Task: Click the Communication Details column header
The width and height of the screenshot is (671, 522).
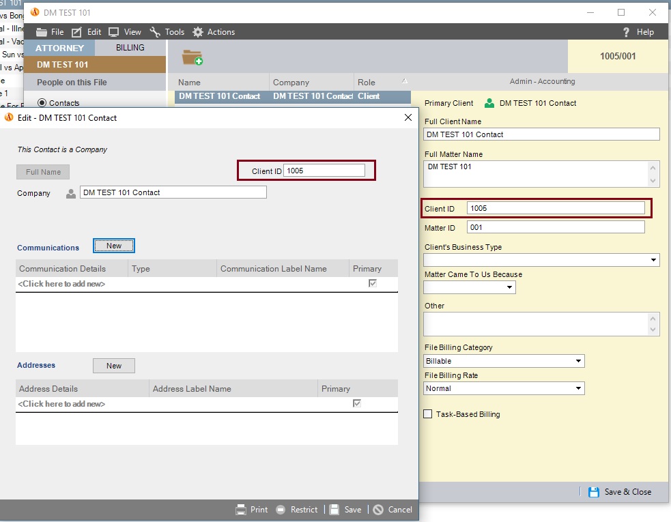Action: pyautogui.click(x=72, y=269)
